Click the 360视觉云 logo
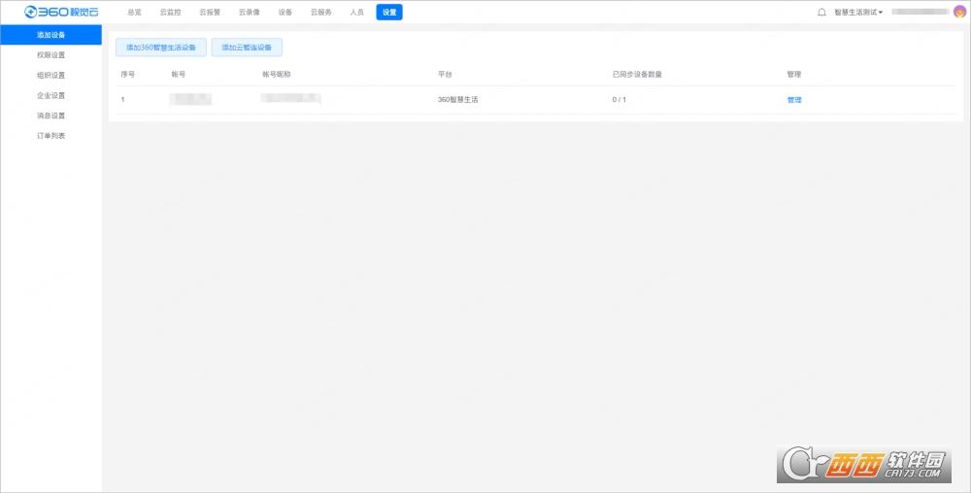The image size is (971, 493). 61,12
